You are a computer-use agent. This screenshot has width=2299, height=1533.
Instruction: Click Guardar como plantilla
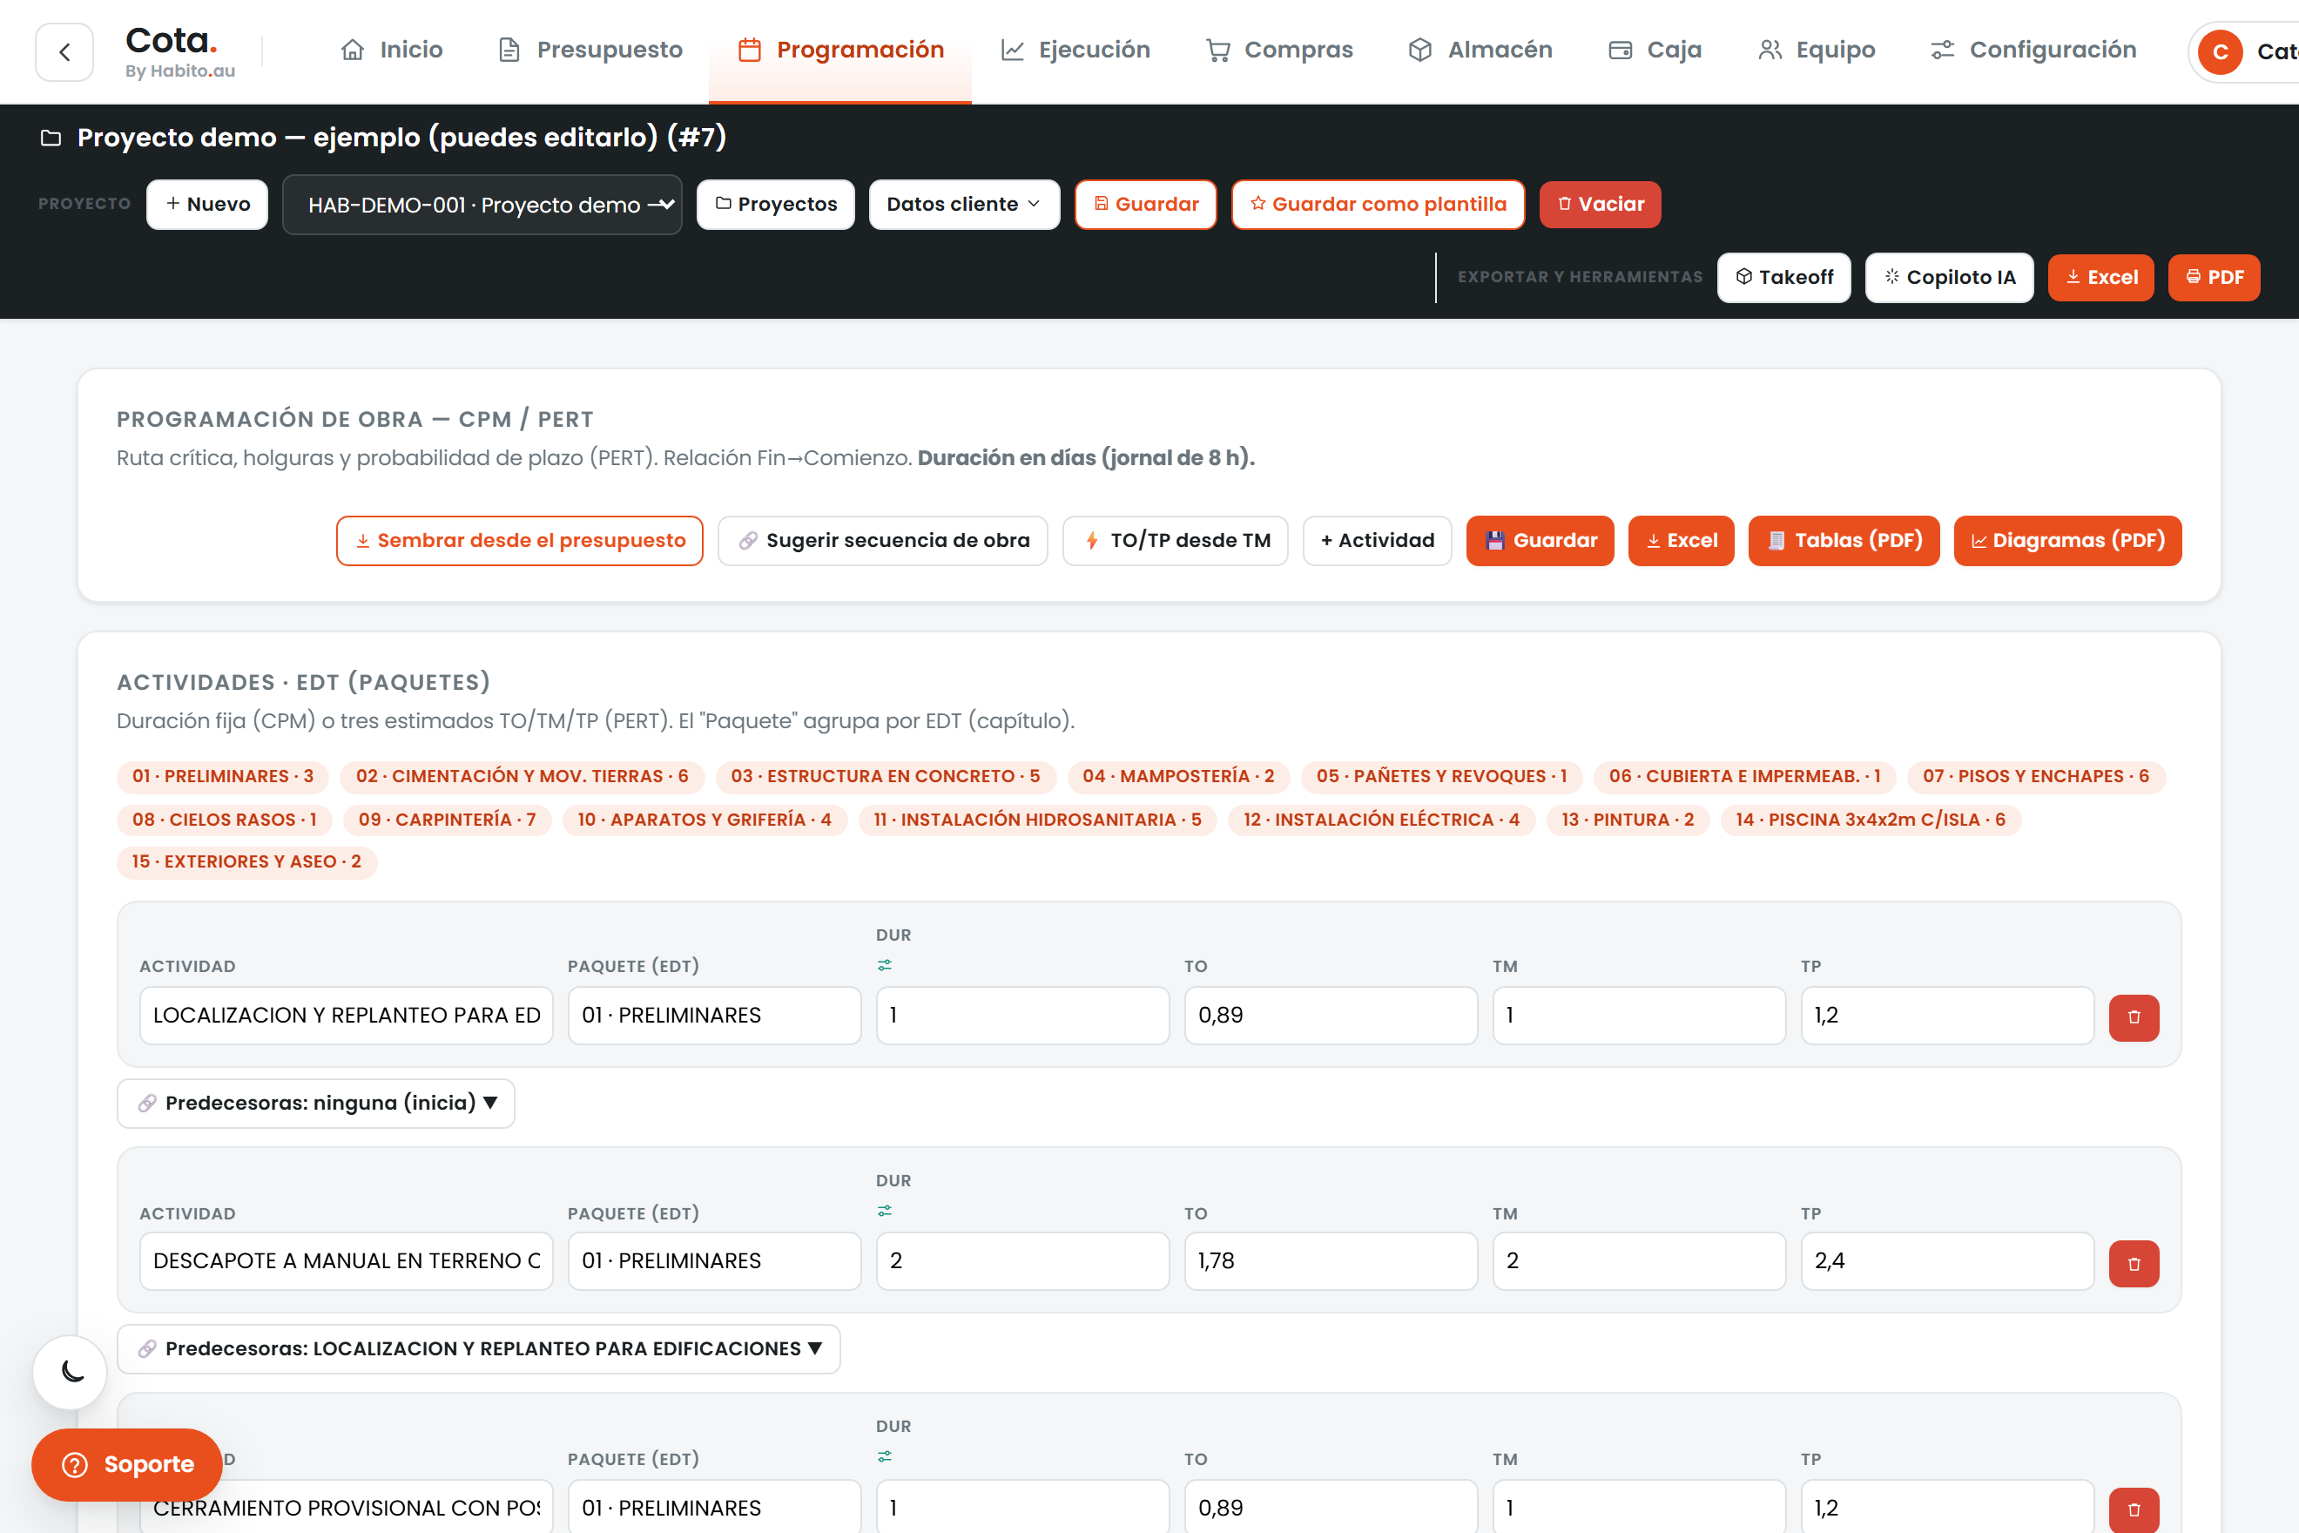click(1379, 205)
